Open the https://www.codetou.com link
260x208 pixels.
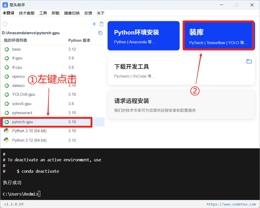[x=231, y=204]
